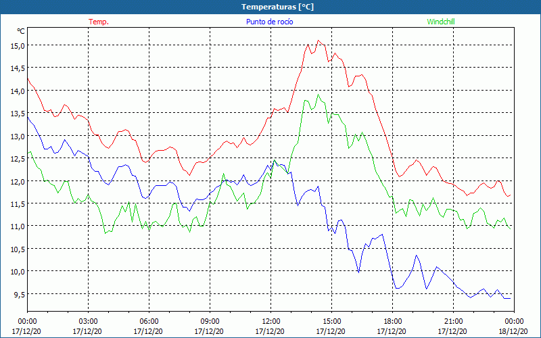Click the green windchill peak after 12:00
The height and width of the screenshot is (338, 541).
pyautogui.click(x=318, y=95)
